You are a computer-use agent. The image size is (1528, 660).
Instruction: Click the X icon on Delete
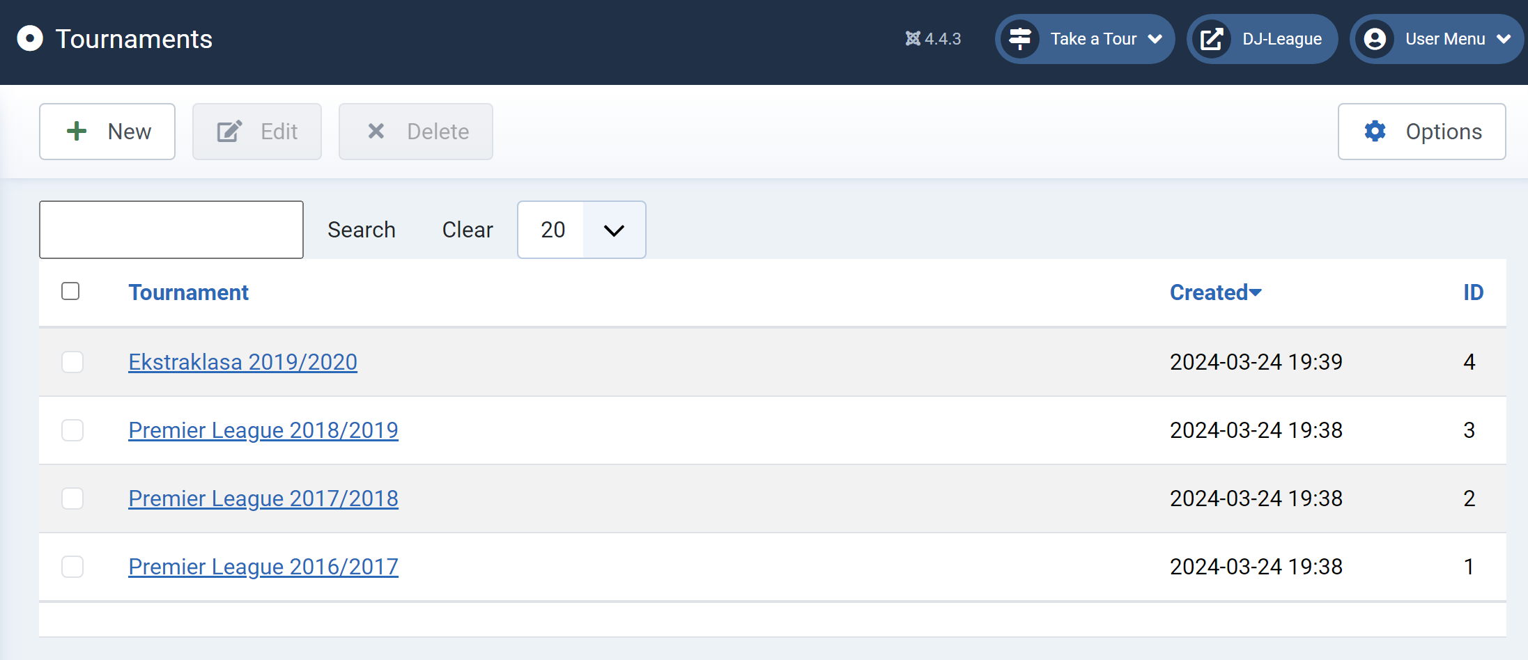coord(376,131)
